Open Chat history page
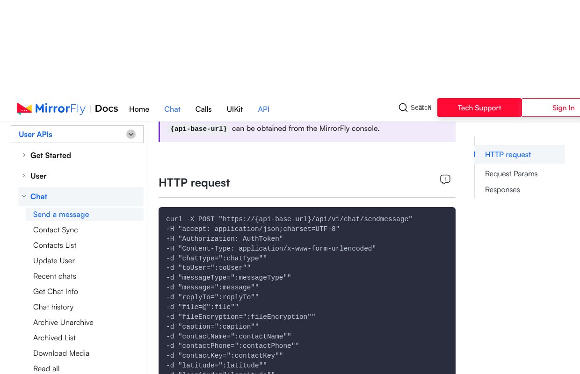 [53, 307]
